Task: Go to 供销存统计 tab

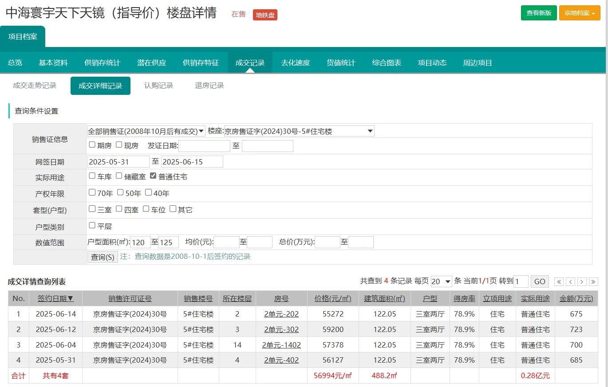Action: click(x=103, y=63)
